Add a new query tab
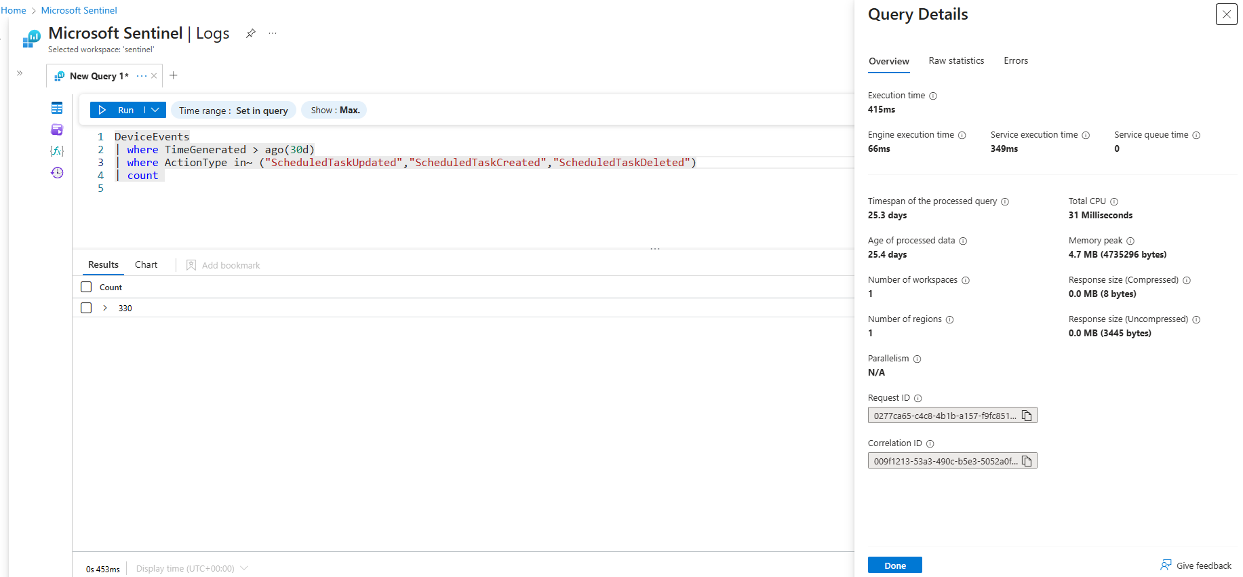 pyautogui.click(x=174, y=75)
